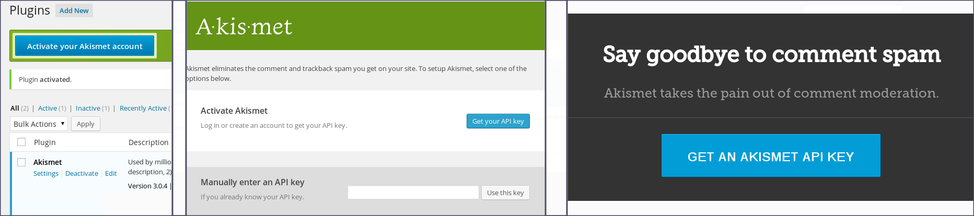
Task: Deactivate the Akismet plugin
Action: (82, 173)
